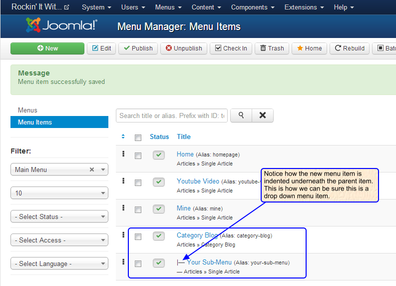Click the Home star toolbar button

tap(310, 48)
